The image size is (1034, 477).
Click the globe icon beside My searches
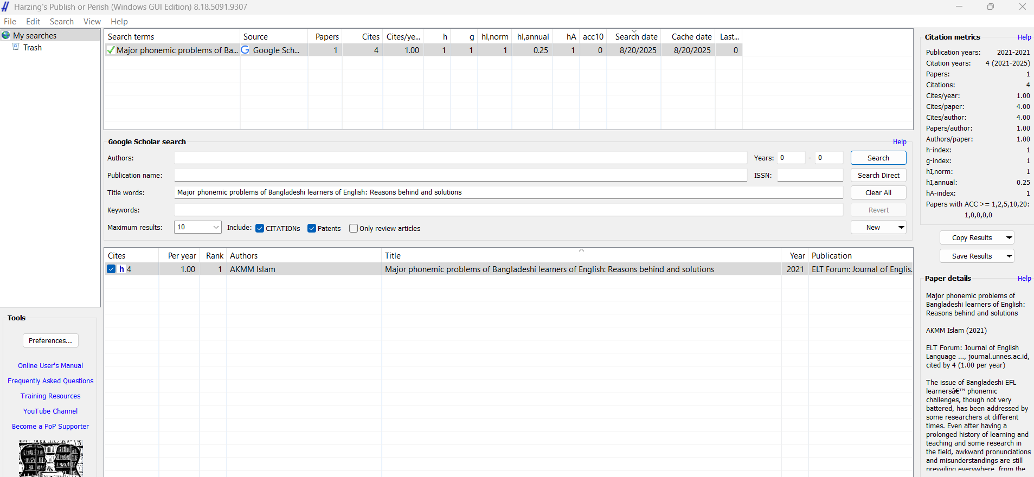click(6, 35)
